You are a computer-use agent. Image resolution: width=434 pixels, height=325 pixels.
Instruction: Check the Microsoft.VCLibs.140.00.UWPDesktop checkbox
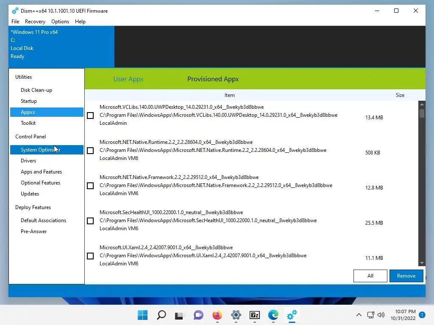pos(90,116)
